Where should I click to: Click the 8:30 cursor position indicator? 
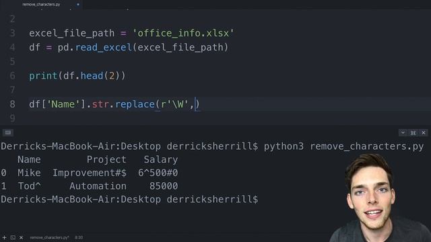[79, 237]
